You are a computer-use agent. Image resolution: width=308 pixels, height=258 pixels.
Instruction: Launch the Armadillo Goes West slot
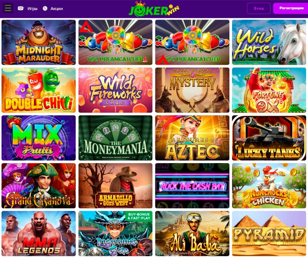coord(115,186)
